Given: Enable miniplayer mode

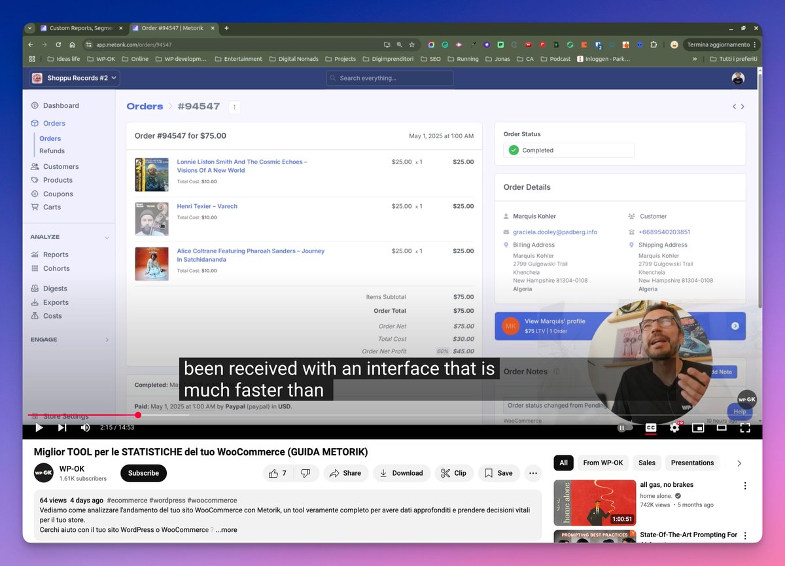Looking at the screenshot, I should pyautogui.click(x=698, y=428).
